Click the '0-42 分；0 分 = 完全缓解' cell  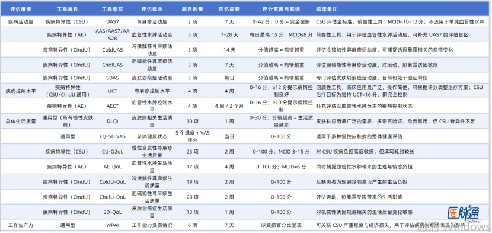pyautogui.click(x=281, y=22)
